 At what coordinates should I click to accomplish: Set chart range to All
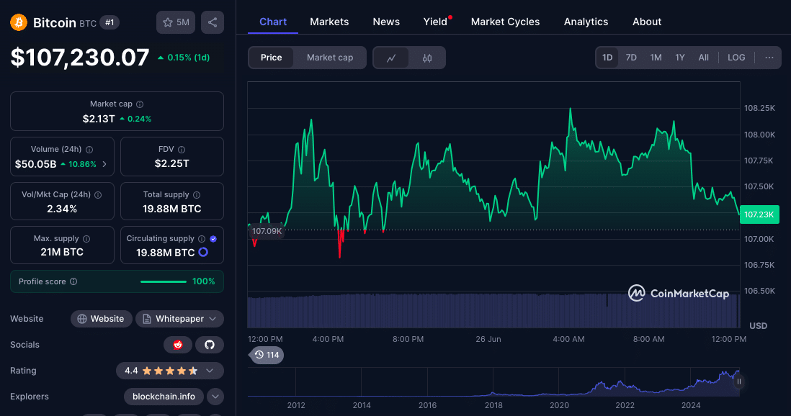coord(703,58)
